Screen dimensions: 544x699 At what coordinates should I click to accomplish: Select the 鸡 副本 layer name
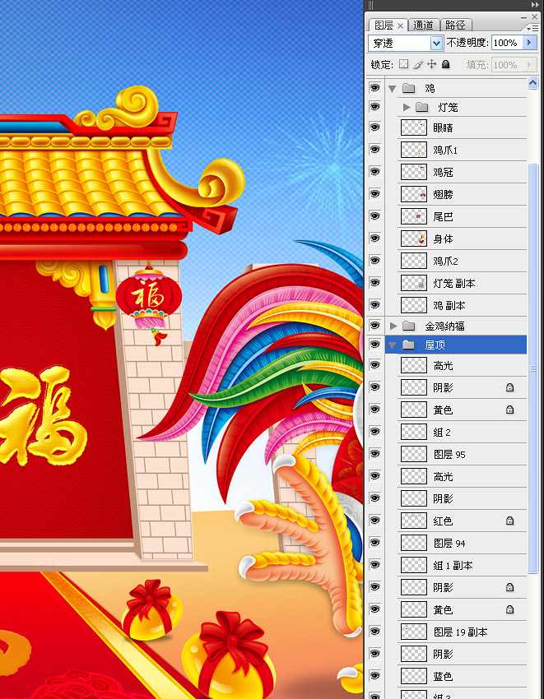tap(449, 306)
